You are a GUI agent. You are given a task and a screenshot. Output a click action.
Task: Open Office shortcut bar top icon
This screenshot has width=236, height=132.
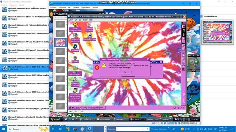184,26
